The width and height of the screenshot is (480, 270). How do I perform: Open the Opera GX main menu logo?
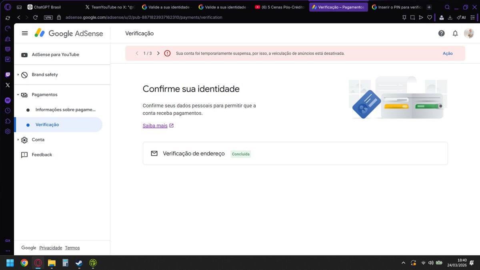(8, 7)
